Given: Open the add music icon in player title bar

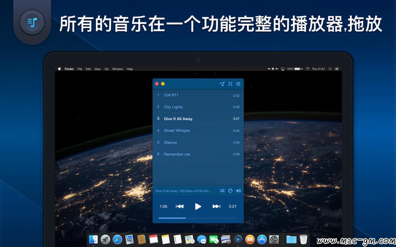Looking at the screenshot, I should point(222,83).
